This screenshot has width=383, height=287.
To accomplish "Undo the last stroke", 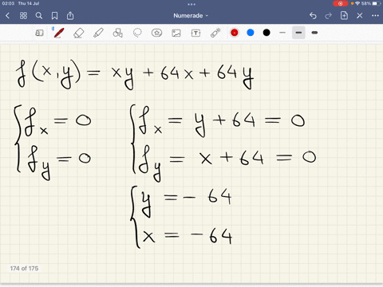I will coord(313,16).
